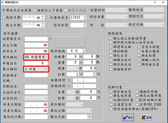The height and width of the screenshot is (123, 168).
Task: Click the calendar icon in 出生日期 field
Action: (45, 45)
